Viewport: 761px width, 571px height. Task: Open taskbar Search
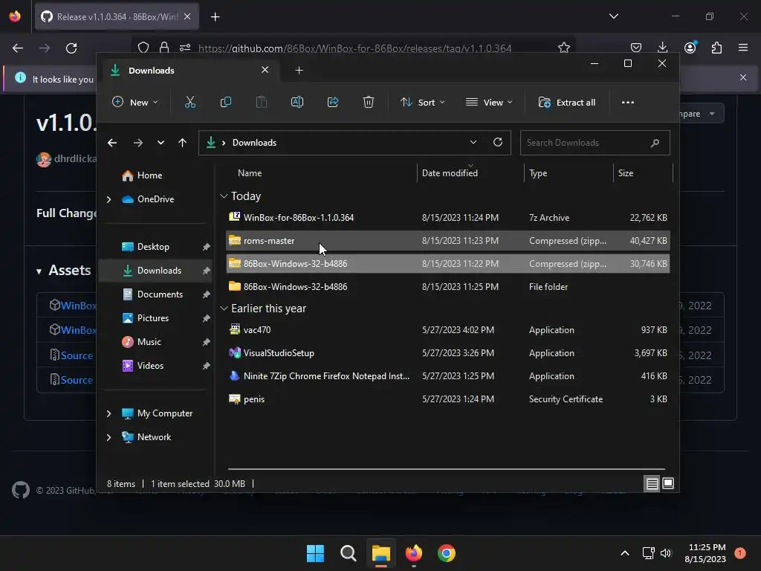click(x=348, y=553)
